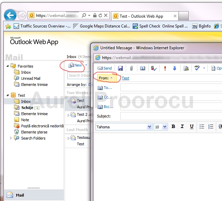Screen dimensions: 222x201
Task: Click the To... address book button
Action: pos(105,88)
